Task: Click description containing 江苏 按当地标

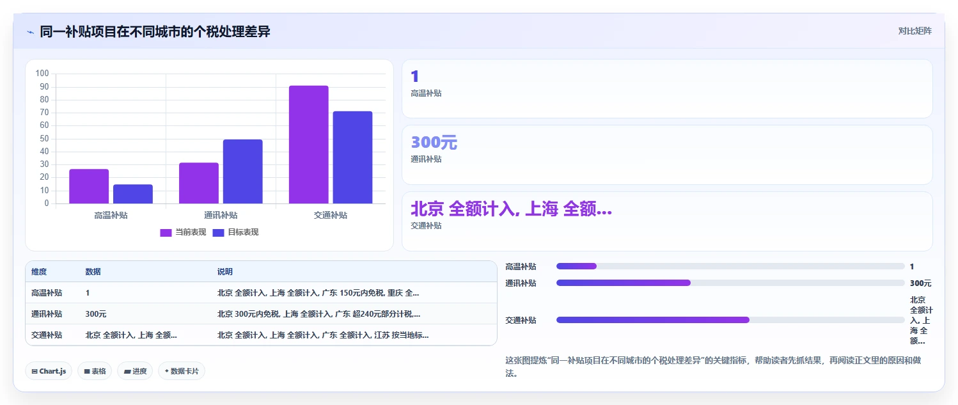Action: (x=323, y=335)
